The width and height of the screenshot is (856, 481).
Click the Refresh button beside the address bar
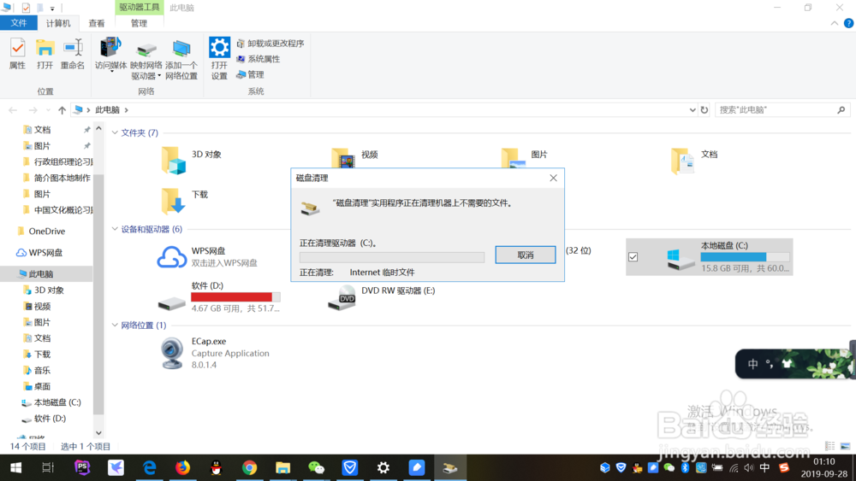[704, 110]
